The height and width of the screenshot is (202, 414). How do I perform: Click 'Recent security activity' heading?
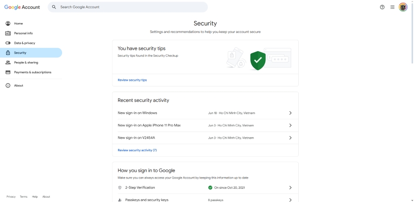[143, 100]
